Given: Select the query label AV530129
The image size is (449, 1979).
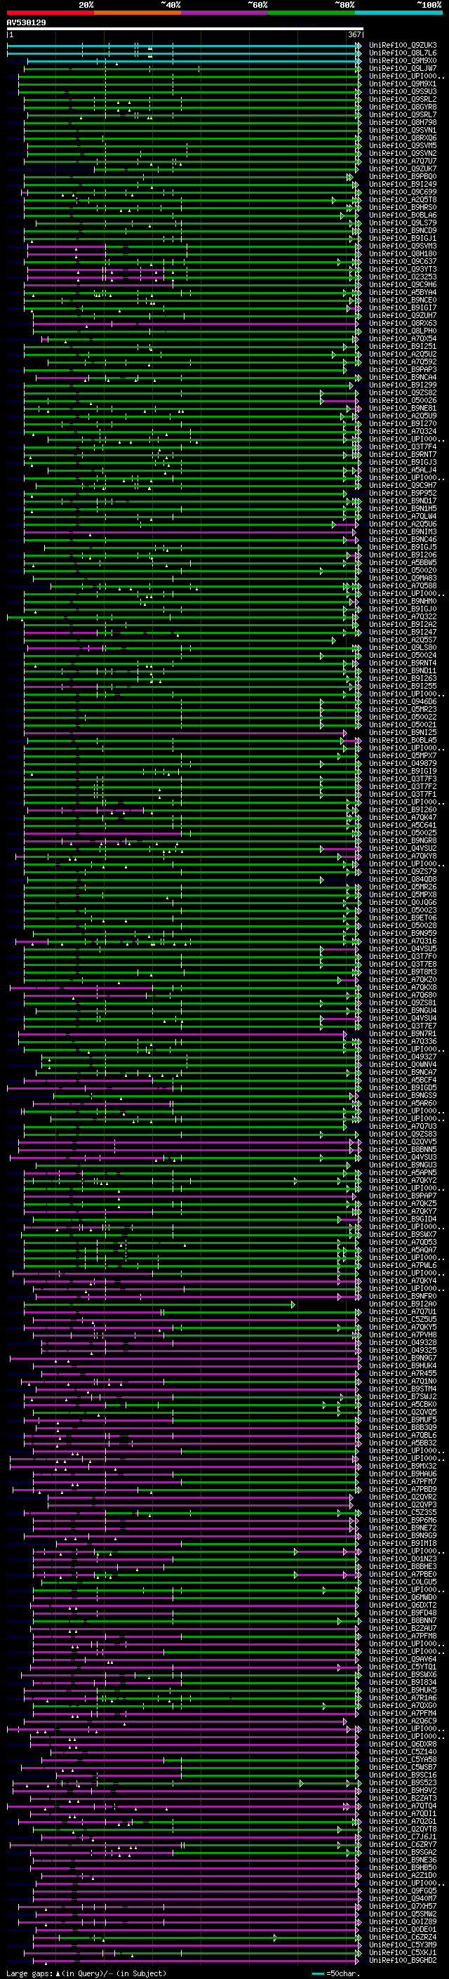Looking at the screenshot, I should tap(26, 23).
